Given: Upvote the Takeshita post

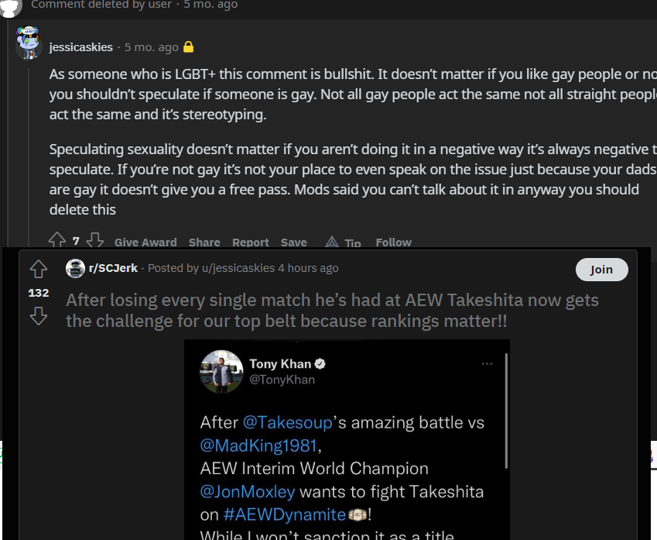Looking at the screenshot, I should 38,269.
